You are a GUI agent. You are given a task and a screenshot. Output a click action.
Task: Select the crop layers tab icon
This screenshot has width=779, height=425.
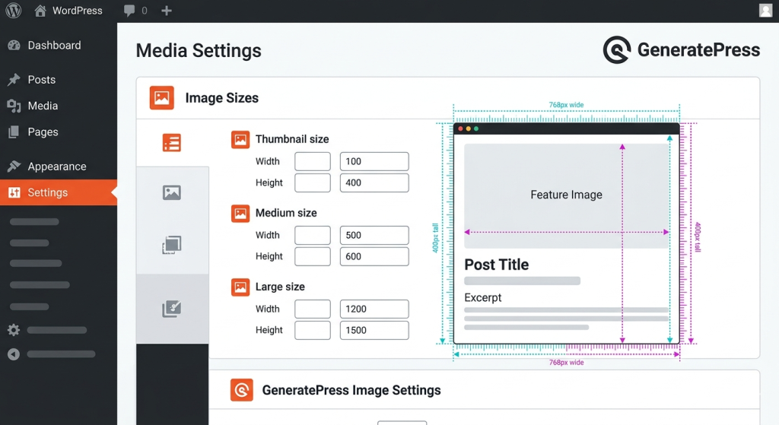[172, 245]
